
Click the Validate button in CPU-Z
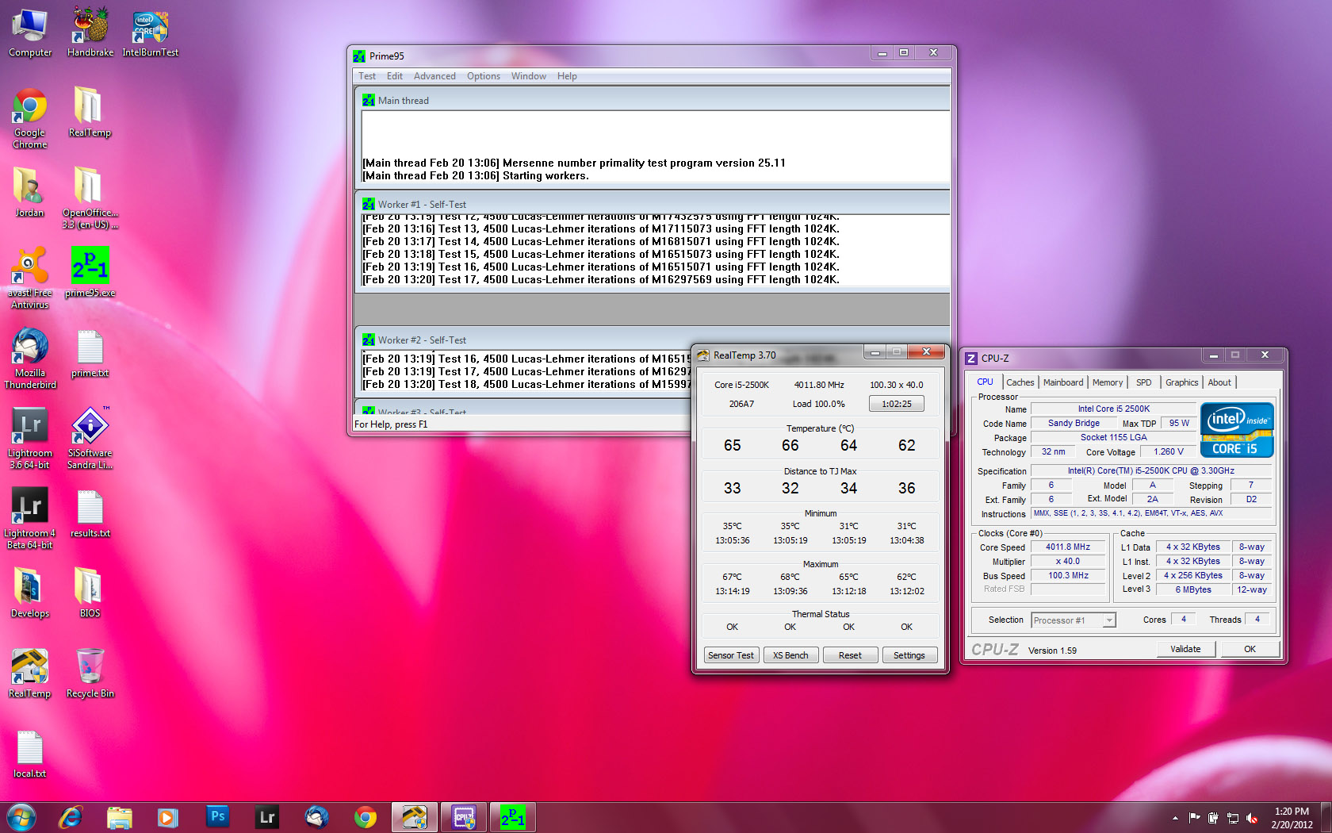pos(1185,649)
